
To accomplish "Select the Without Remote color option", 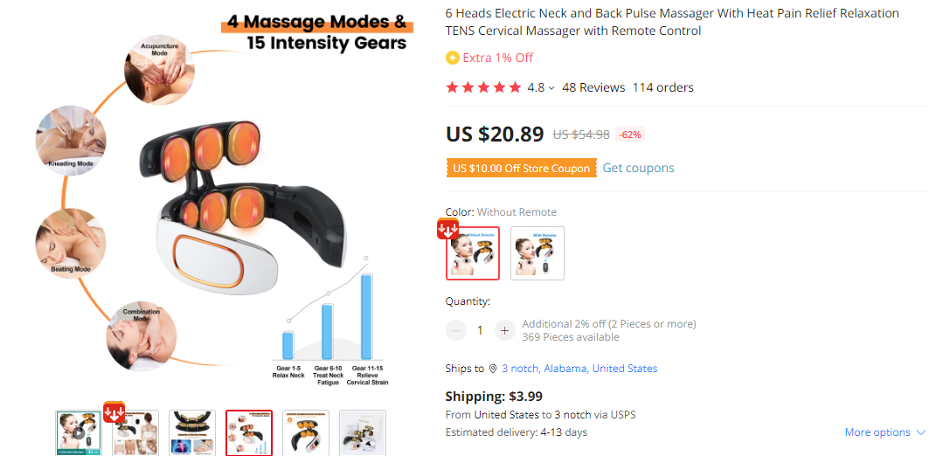I will click(473, 253).
